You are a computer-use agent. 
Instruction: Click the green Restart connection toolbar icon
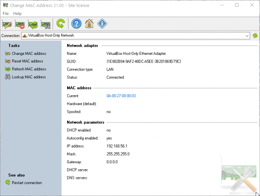[x=60, y=23]
